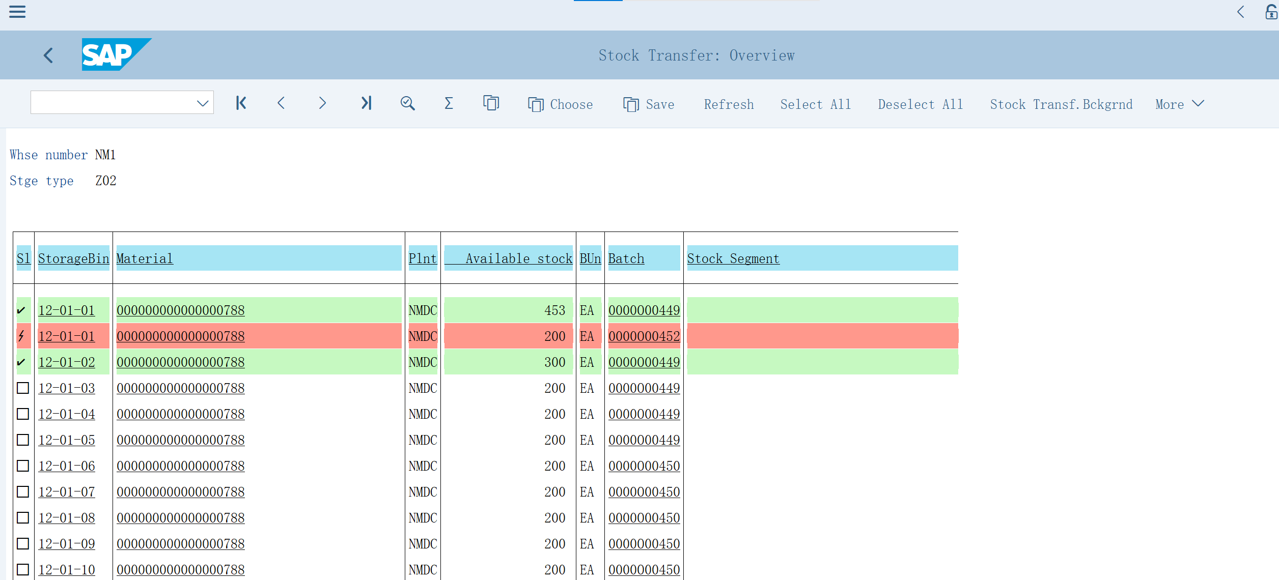
Task: Select checkbox for storage bin 12-01-06
Action: pos(23,466)
